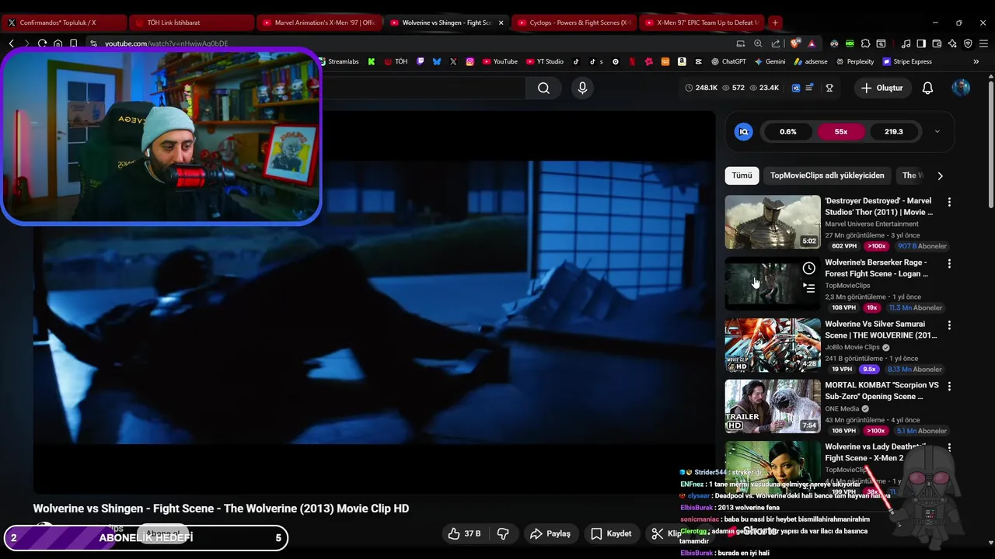
Task: Open the notifications bell
Action: click(x=927, y=88)
